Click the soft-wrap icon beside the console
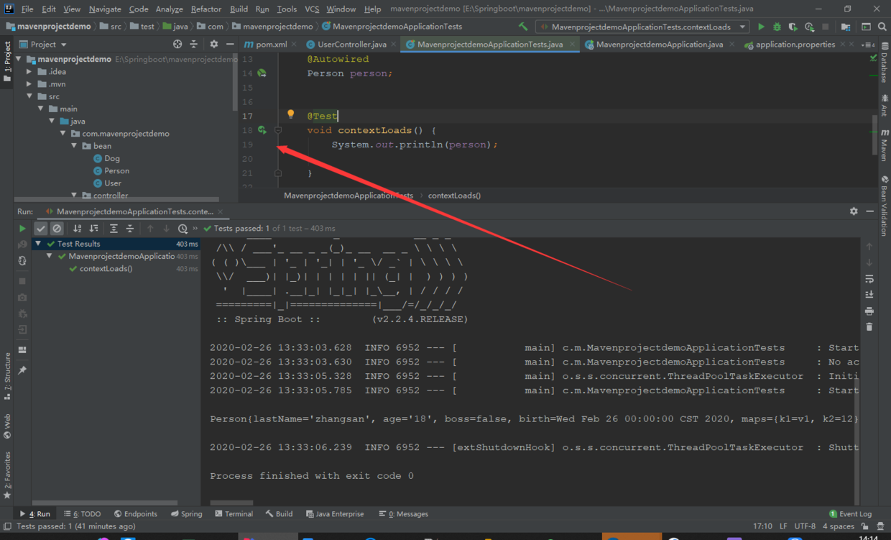891x540 pixels. [x=869, y=279]
